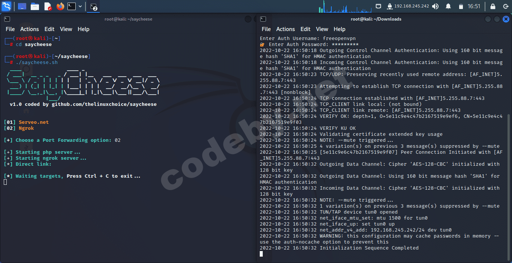
Task: Click the 'cd saycheese' command text
Action: coord(34,45)
